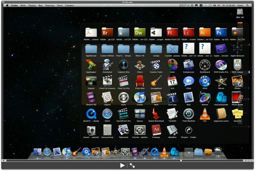Open the Файл menu
Viewport: 255px width, 171px height.
23,5
